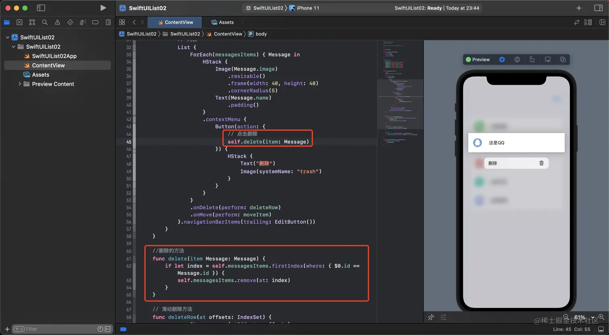
Task: Click the code minimap
Action: (400, 93)
